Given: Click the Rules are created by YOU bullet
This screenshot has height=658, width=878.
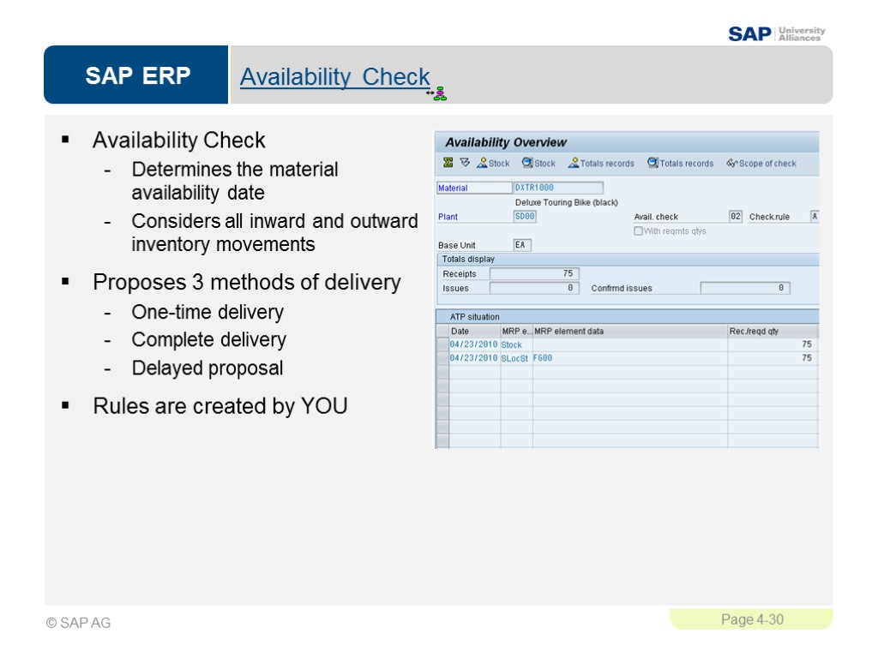Looking at the screenshot, I should (x=220, y=406).
